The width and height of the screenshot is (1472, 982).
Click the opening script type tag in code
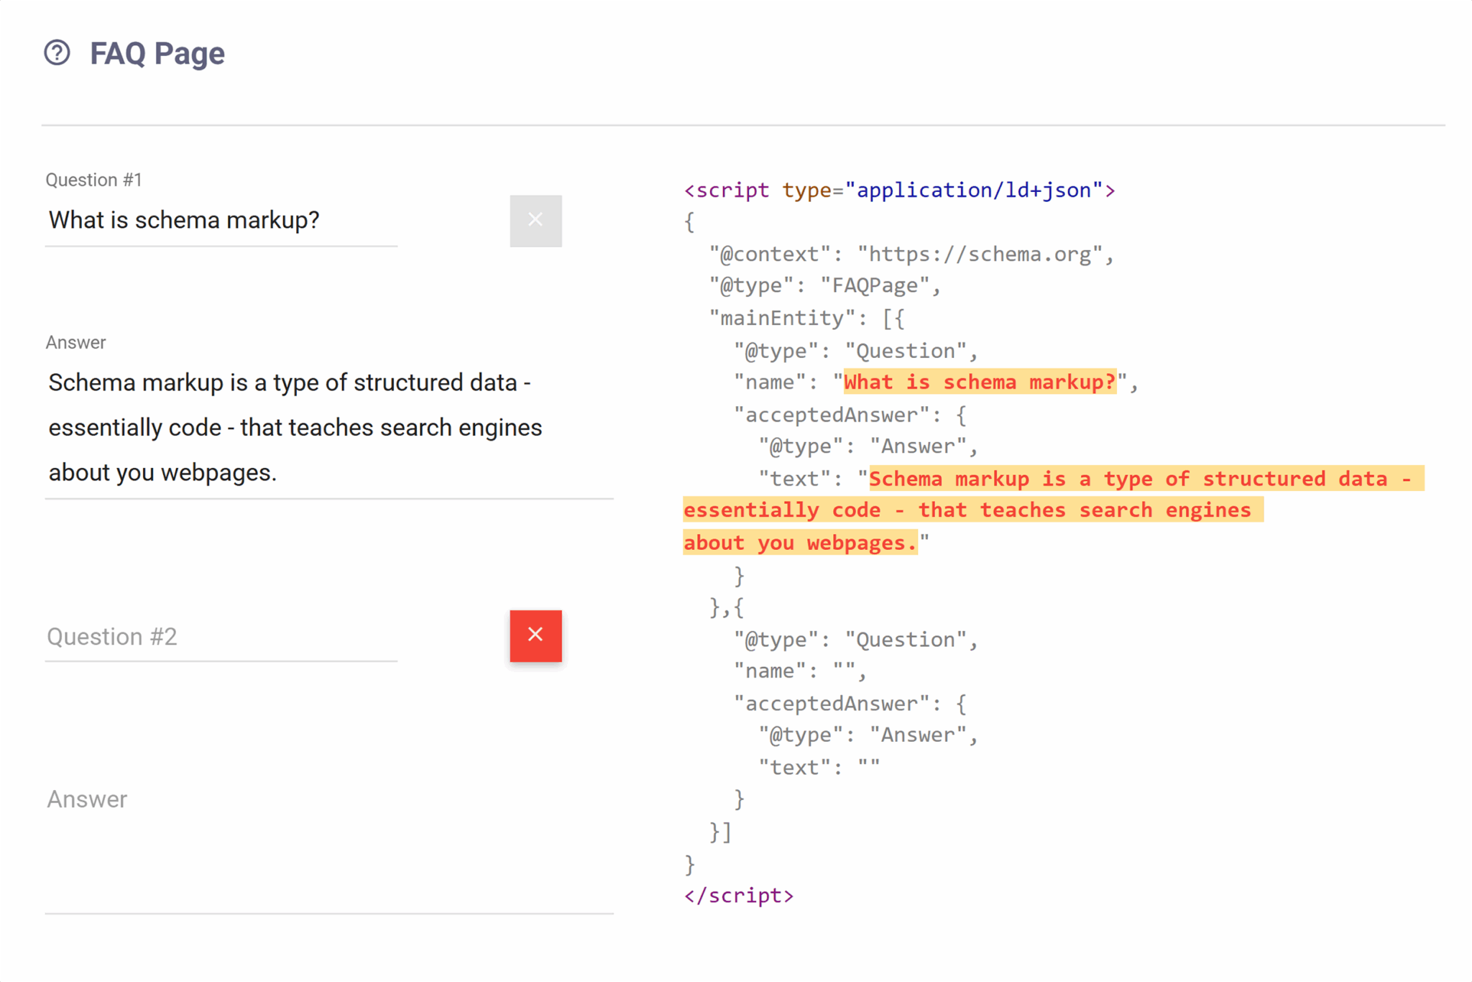coord(898,191)
